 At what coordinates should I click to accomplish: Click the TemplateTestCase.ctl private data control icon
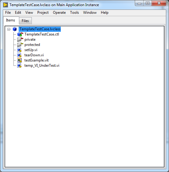tap(20, 34)
